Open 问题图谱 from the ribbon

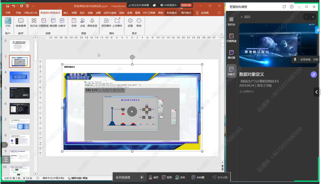tap(44, 21)
